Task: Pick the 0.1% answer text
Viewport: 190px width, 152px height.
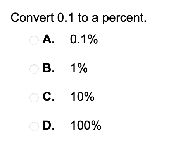Action: (84, 39)
